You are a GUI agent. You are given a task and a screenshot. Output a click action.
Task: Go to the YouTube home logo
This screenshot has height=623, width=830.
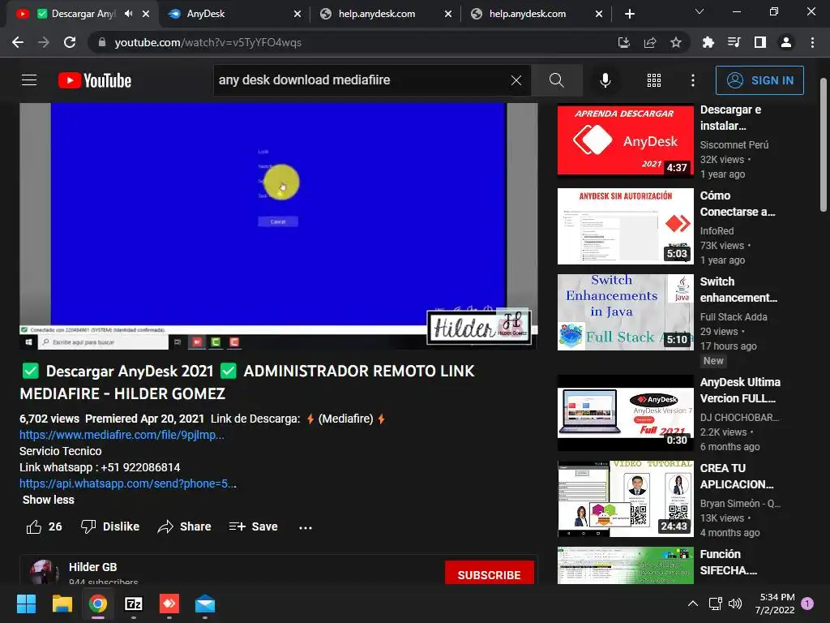95,80
